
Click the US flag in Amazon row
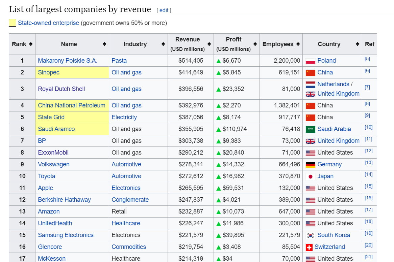click(310, 211)
